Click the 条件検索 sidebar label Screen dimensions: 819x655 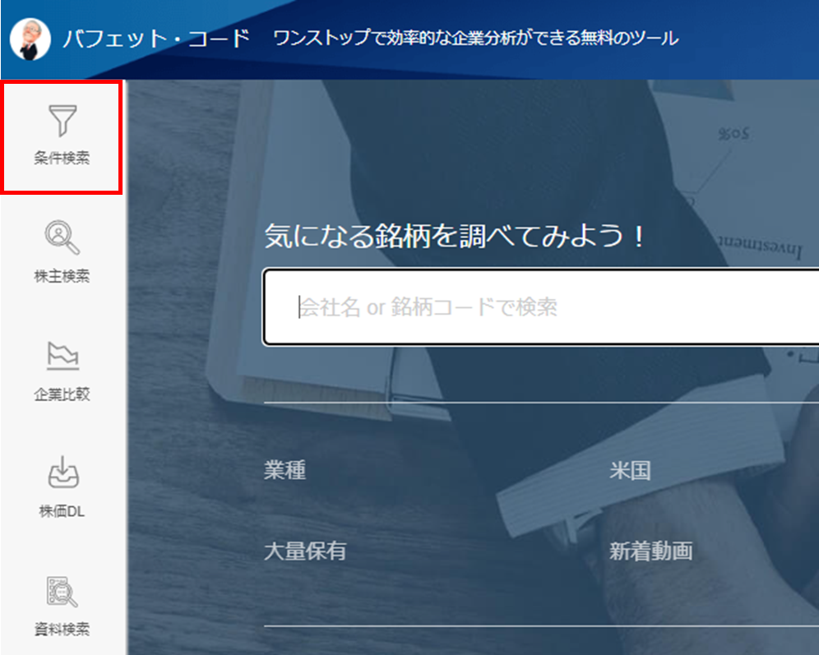pyautogui.click(x=62, y=158)
